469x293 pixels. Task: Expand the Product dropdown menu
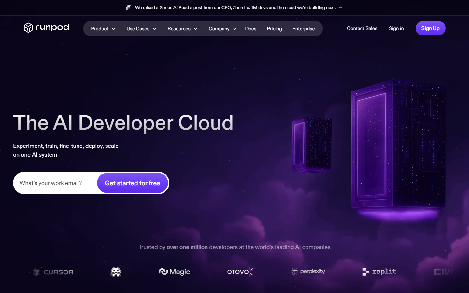pos(103,29)
